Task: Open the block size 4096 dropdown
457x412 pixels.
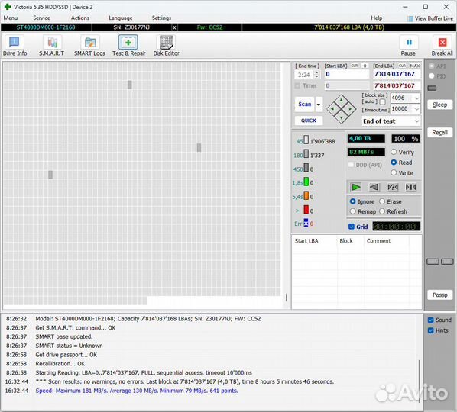Action: click(416, 98)
